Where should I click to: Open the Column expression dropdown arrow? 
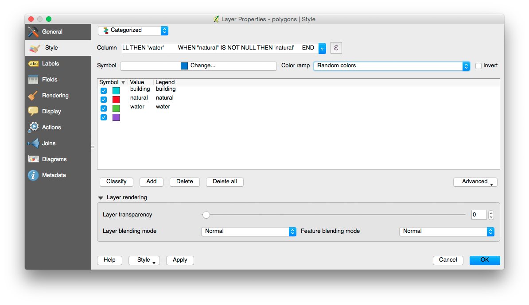click(x=322, y=48)
